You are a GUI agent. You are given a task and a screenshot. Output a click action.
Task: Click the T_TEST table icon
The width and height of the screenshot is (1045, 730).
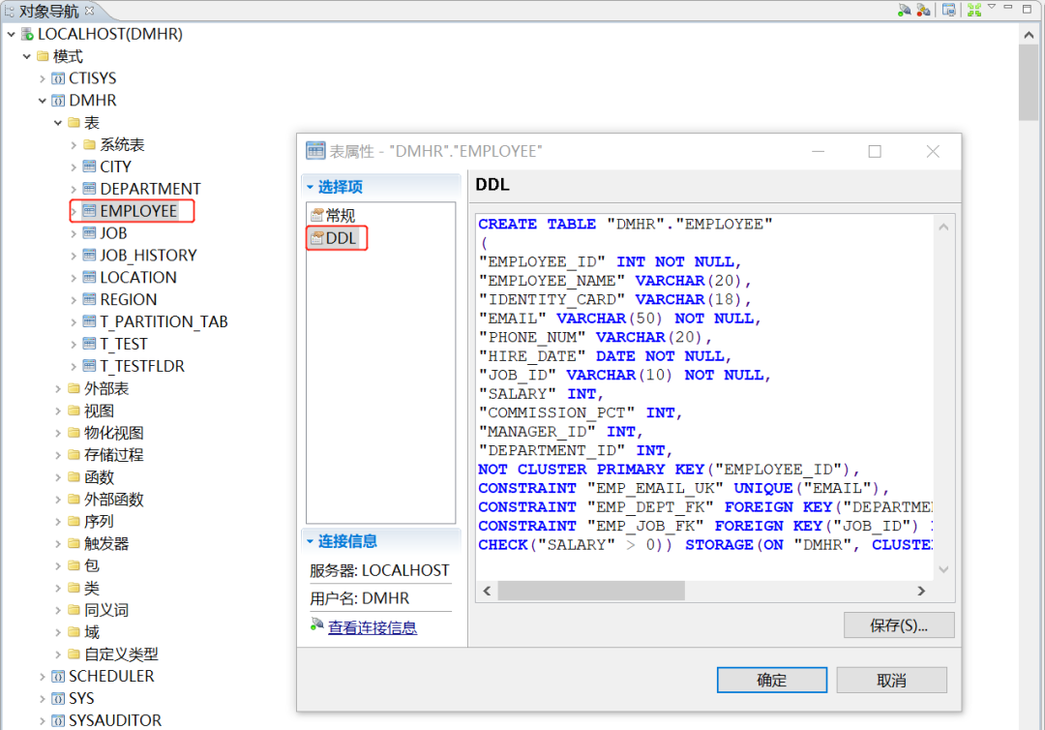(89, 344)
